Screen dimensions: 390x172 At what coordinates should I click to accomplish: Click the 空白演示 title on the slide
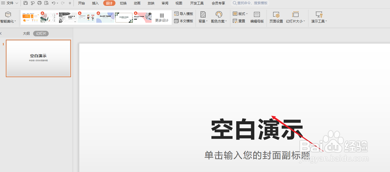pyautogui.click(x=257, y=130)
